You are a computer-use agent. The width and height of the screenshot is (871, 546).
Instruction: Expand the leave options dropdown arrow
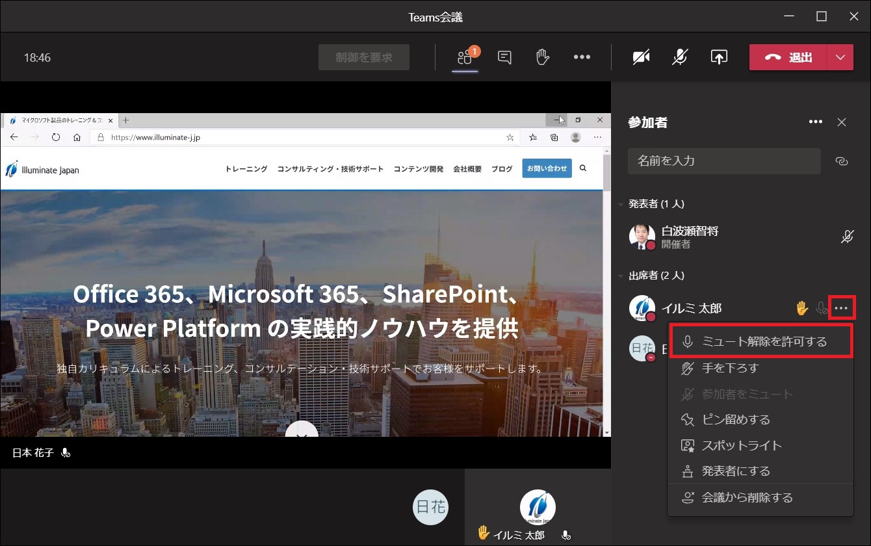tap(840, 57)
